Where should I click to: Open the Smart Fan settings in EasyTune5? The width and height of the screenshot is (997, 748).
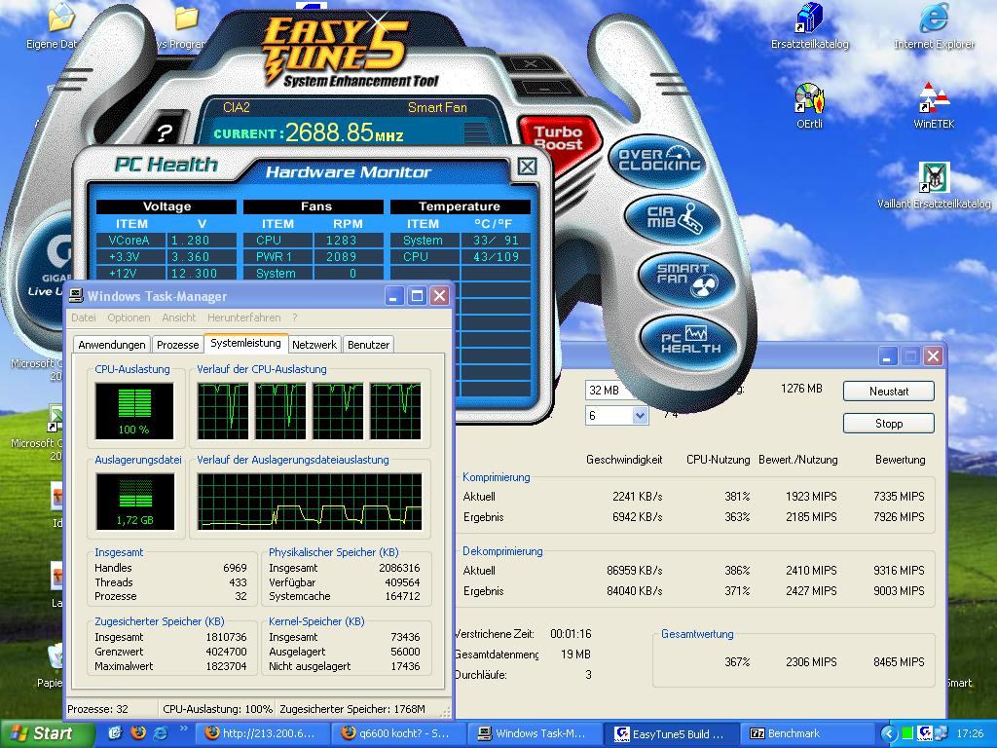click(686, 279)
